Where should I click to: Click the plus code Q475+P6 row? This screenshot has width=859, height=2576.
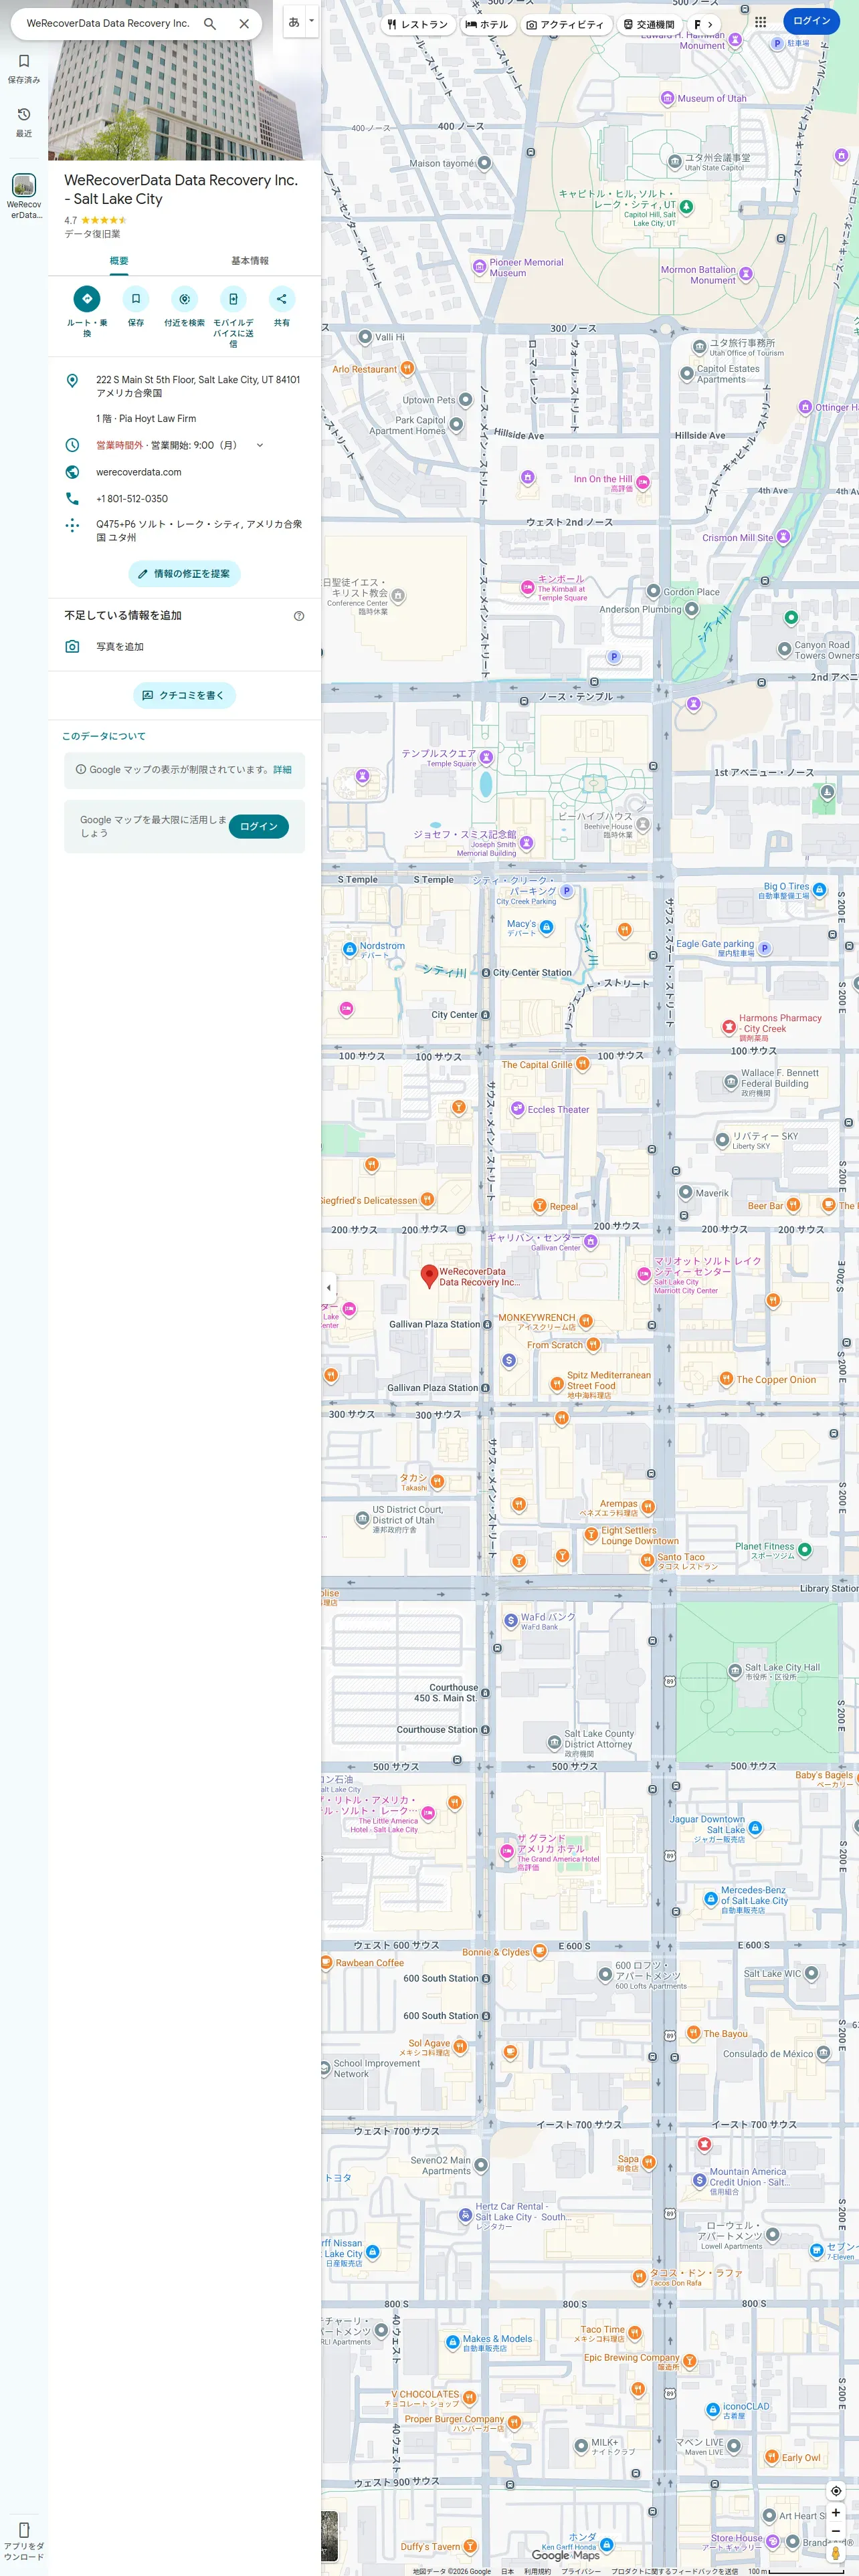[184, 530]
